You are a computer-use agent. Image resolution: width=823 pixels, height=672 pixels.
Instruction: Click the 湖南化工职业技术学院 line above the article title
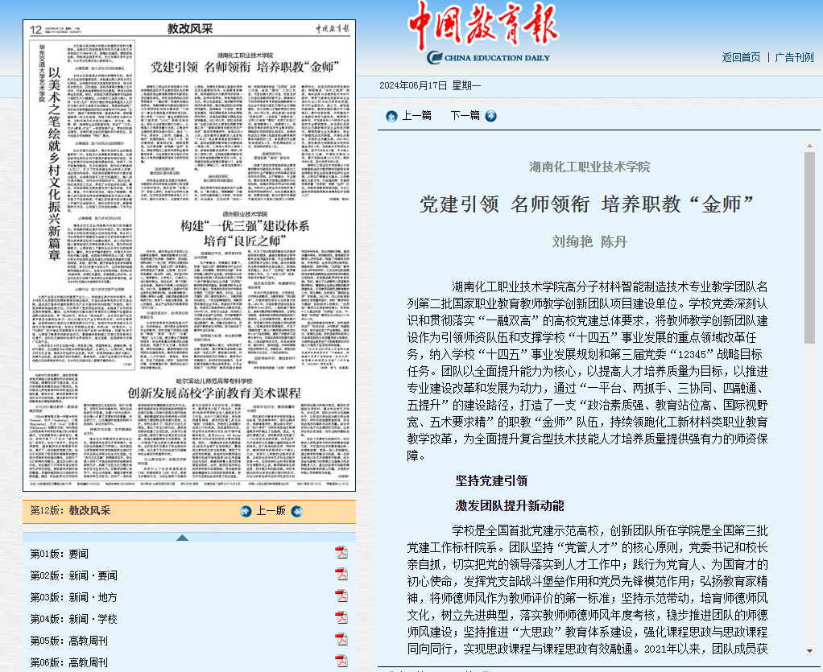pyautogui.click(x=589, y=167)
